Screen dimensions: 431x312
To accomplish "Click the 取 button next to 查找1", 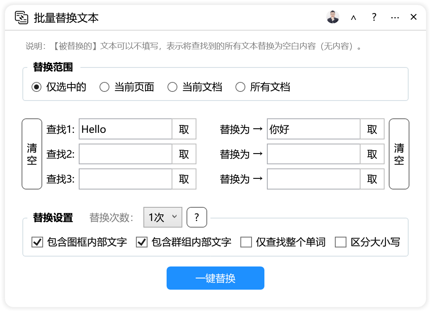I will (184, 130).
